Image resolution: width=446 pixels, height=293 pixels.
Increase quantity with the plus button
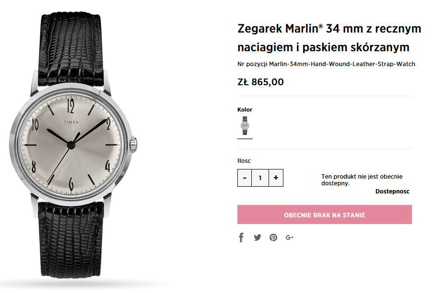276,178
